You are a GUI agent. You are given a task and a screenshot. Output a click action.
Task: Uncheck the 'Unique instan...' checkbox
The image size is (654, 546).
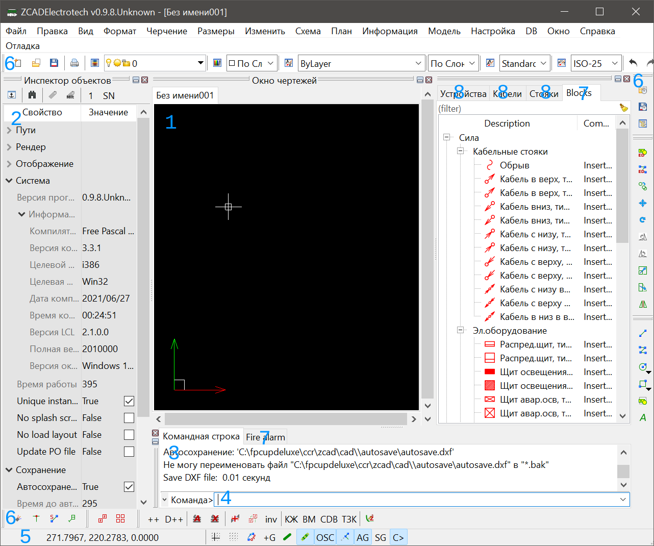pyautogui.click(x=129, y=401)
